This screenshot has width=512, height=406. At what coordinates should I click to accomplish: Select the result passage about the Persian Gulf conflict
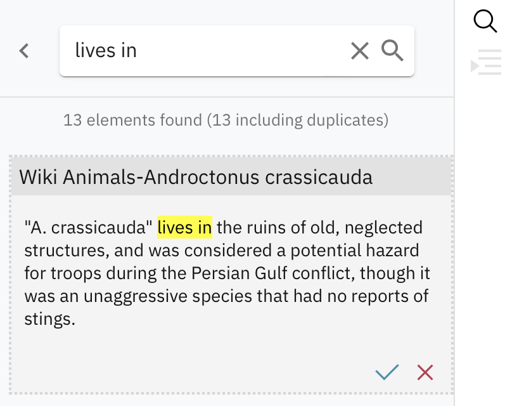point(227,273)
